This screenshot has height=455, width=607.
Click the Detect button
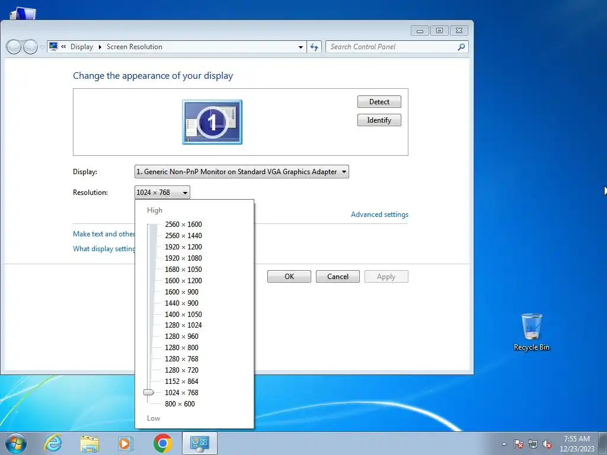pos(379,102)
